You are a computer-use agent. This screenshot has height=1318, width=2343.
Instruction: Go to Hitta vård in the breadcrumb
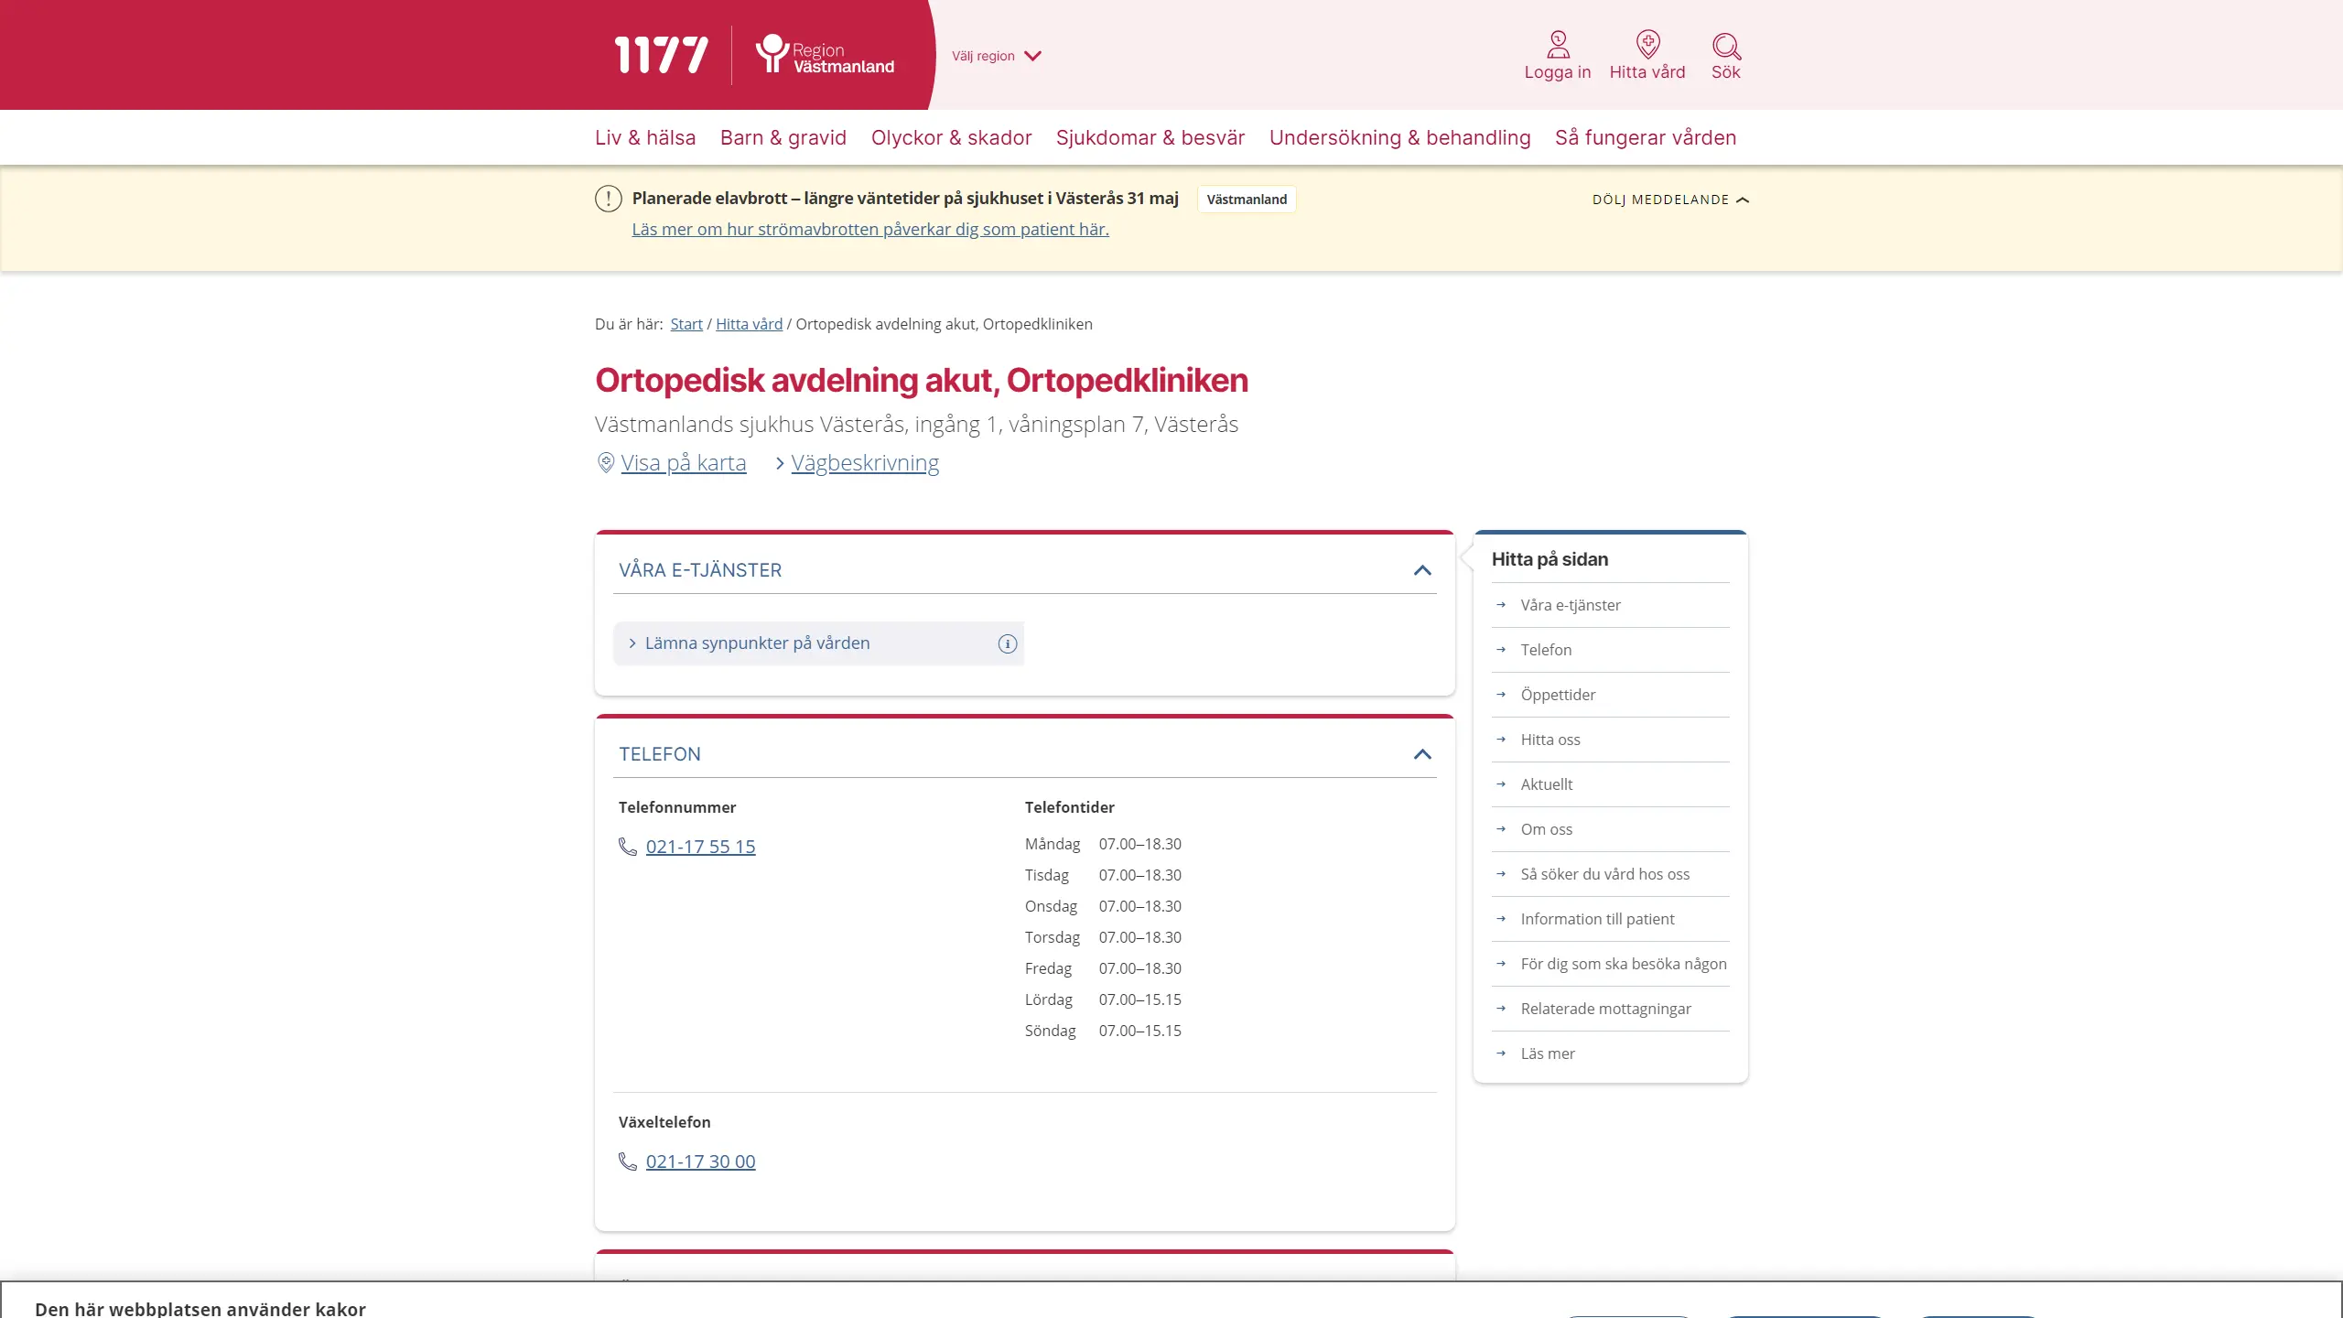pos(749,324)
